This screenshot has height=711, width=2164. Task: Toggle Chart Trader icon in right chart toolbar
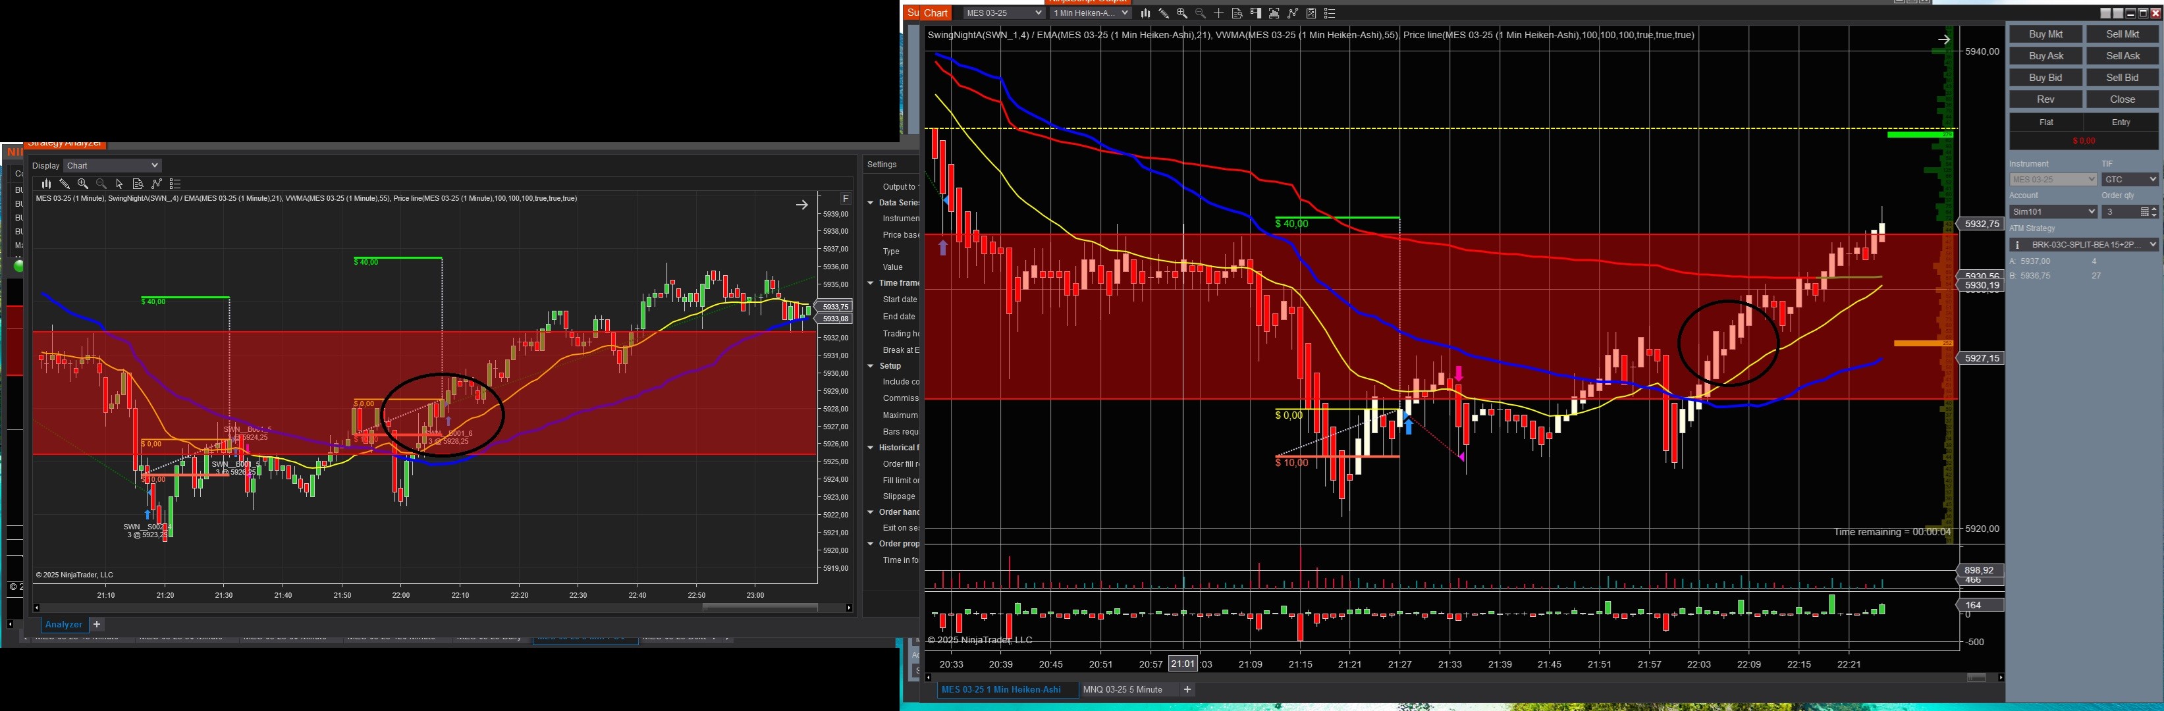pyautogui.click(x=1256, y=13)
